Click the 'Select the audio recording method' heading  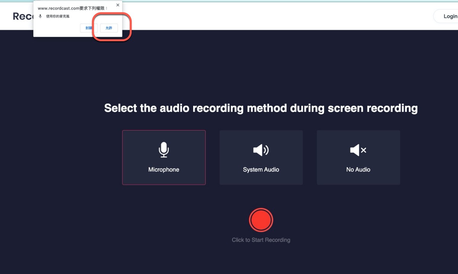click(261, 108)
